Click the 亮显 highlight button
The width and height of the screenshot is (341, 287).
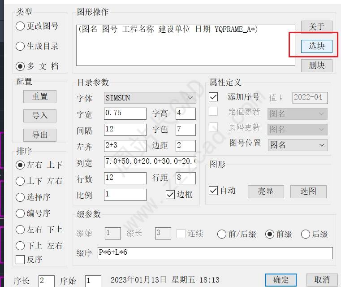coord(266,191)
